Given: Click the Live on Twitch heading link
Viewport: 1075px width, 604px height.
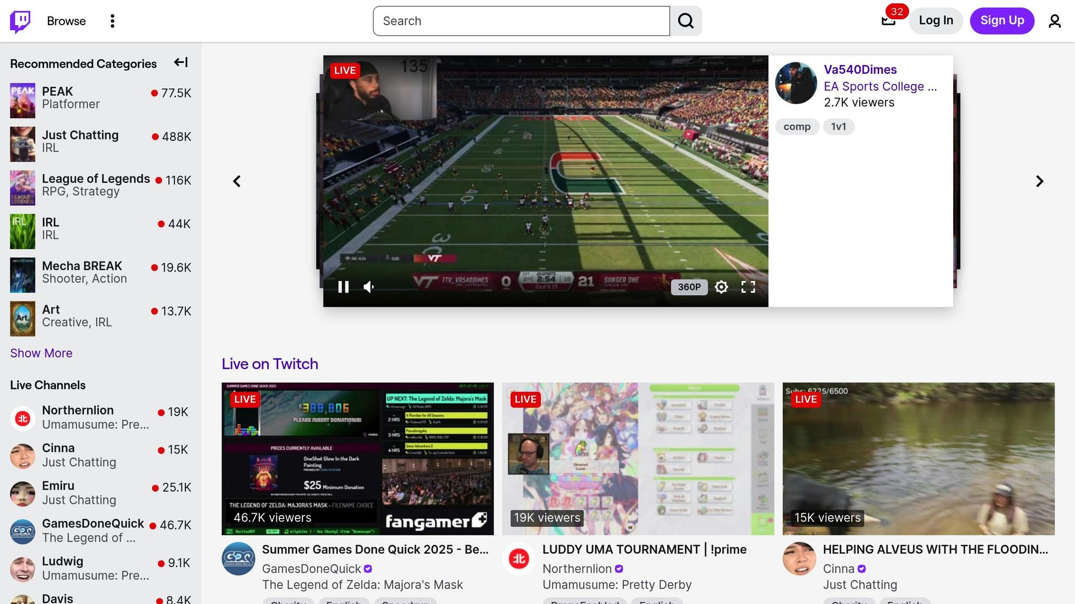Looking at the screenshot, I should 270,364.
